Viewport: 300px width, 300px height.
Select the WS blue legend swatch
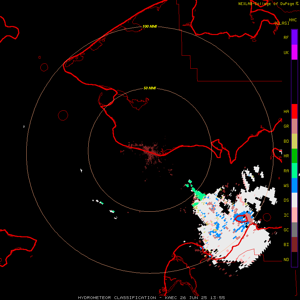(x=294, y=185)
